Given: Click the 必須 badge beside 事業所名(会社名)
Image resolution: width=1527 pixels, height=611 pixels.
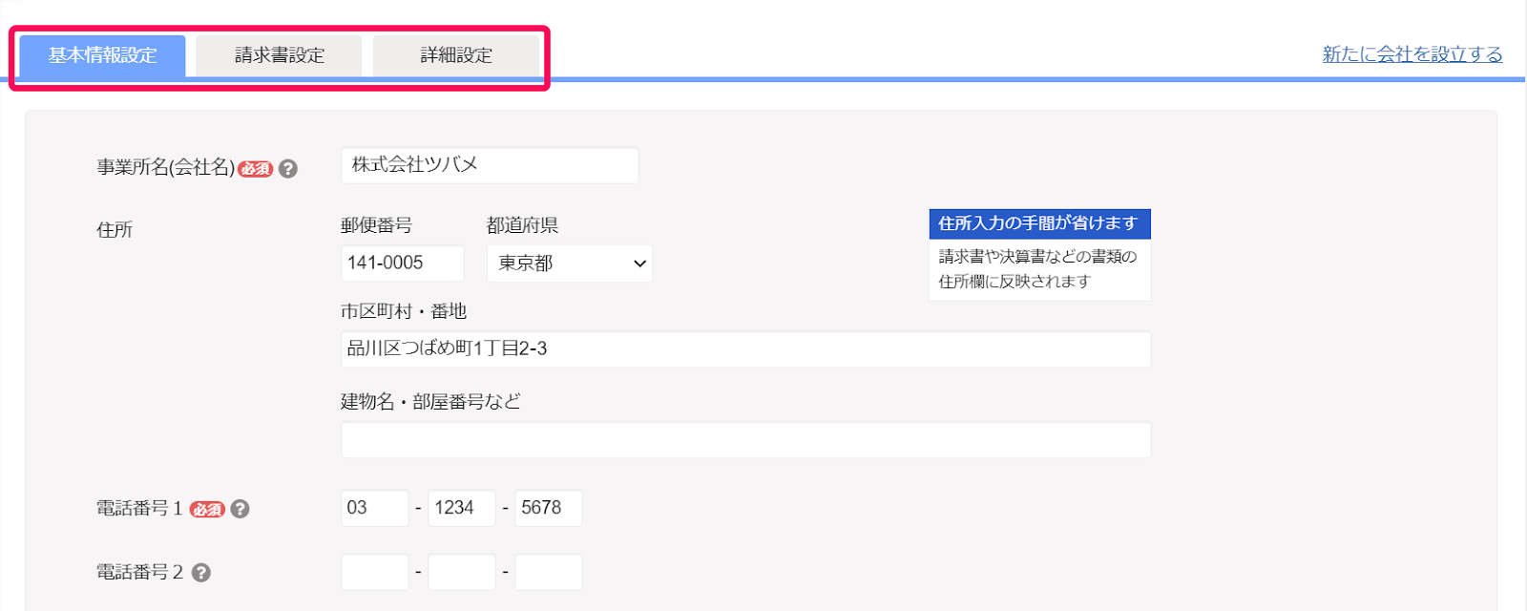Looking at the screenshot, I should pyautogui.click(x=256, y=169).
